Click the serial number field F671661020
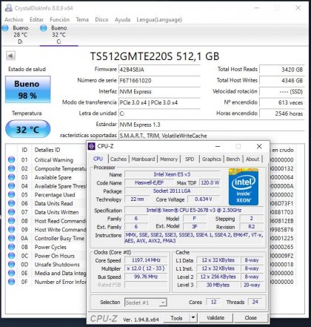Viewport: 311px width, 327px height. pos(159,81)
